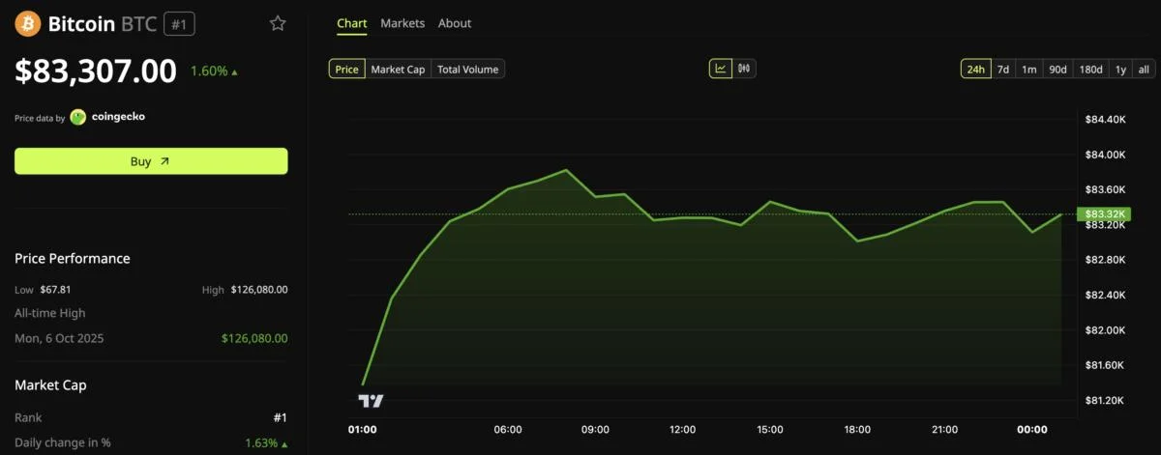This screenshot has height=455, width=1161.
Task: Select the 90d time range
Action: tap(1058, 69)
